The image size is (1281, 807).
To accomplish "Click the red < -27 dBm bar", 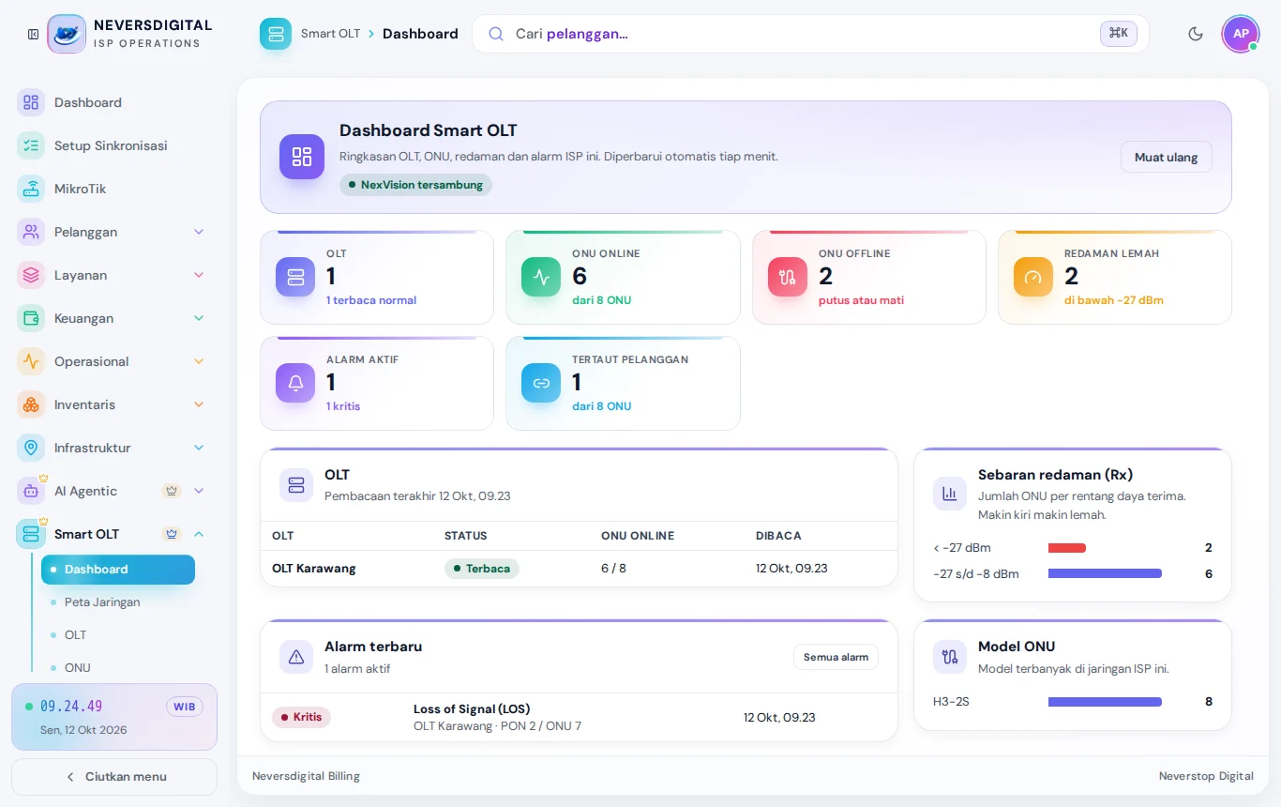I will pos(1067,548).
